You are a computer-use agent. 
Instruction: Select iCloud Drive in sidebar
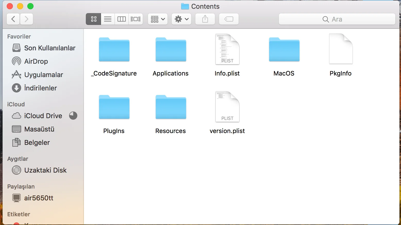[43, 116]
